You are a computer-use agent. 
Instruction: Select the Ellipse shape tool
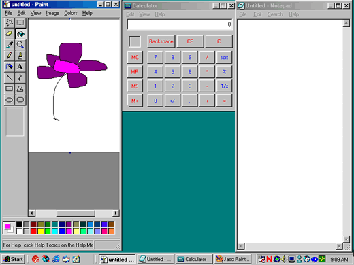point(9,100)
